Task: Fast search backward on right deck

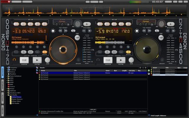Action: [x=144, y=31]
